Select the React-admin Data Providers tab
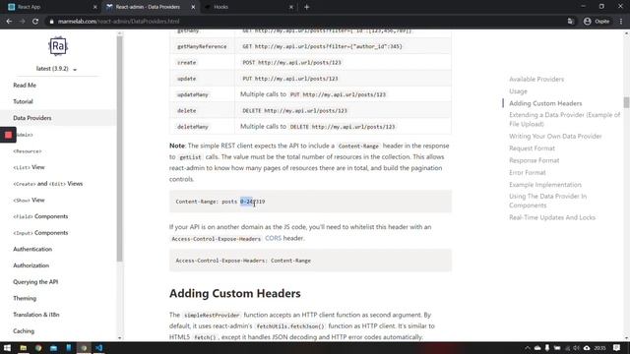The height and width of the screenshot is (354, 630). coord(151,7)
